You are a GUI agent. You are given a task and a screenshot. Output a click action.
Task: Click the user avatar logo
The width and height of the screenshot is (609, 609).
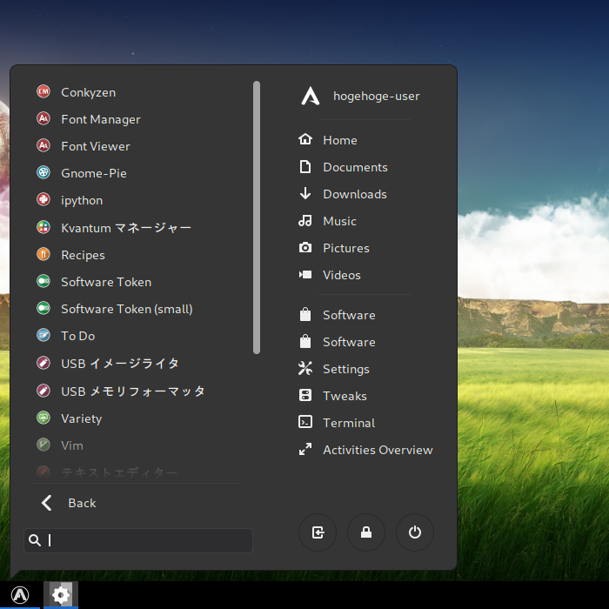coord(311,96)
